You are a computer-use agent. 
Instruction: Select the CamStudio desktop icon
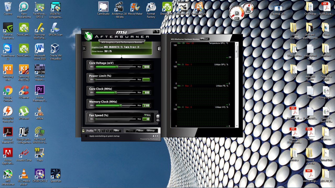coord(103,9)
